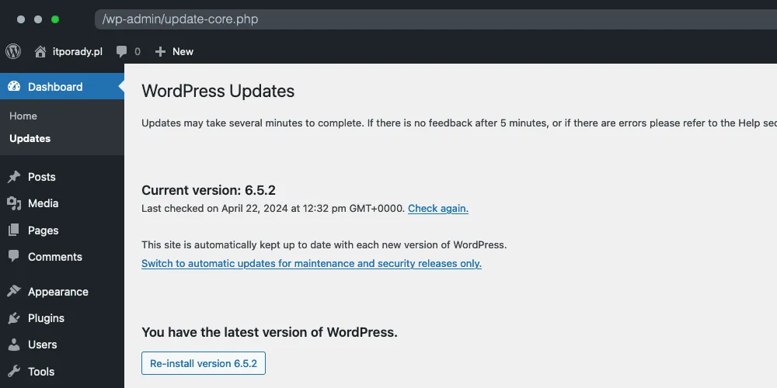
Task: Click the Check again link
Action: click(x=438, y=208)
